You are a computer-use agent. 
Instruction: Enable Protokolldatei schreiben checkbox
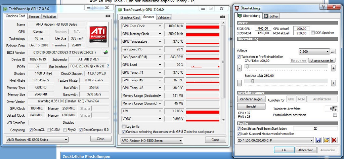(335, 115)
